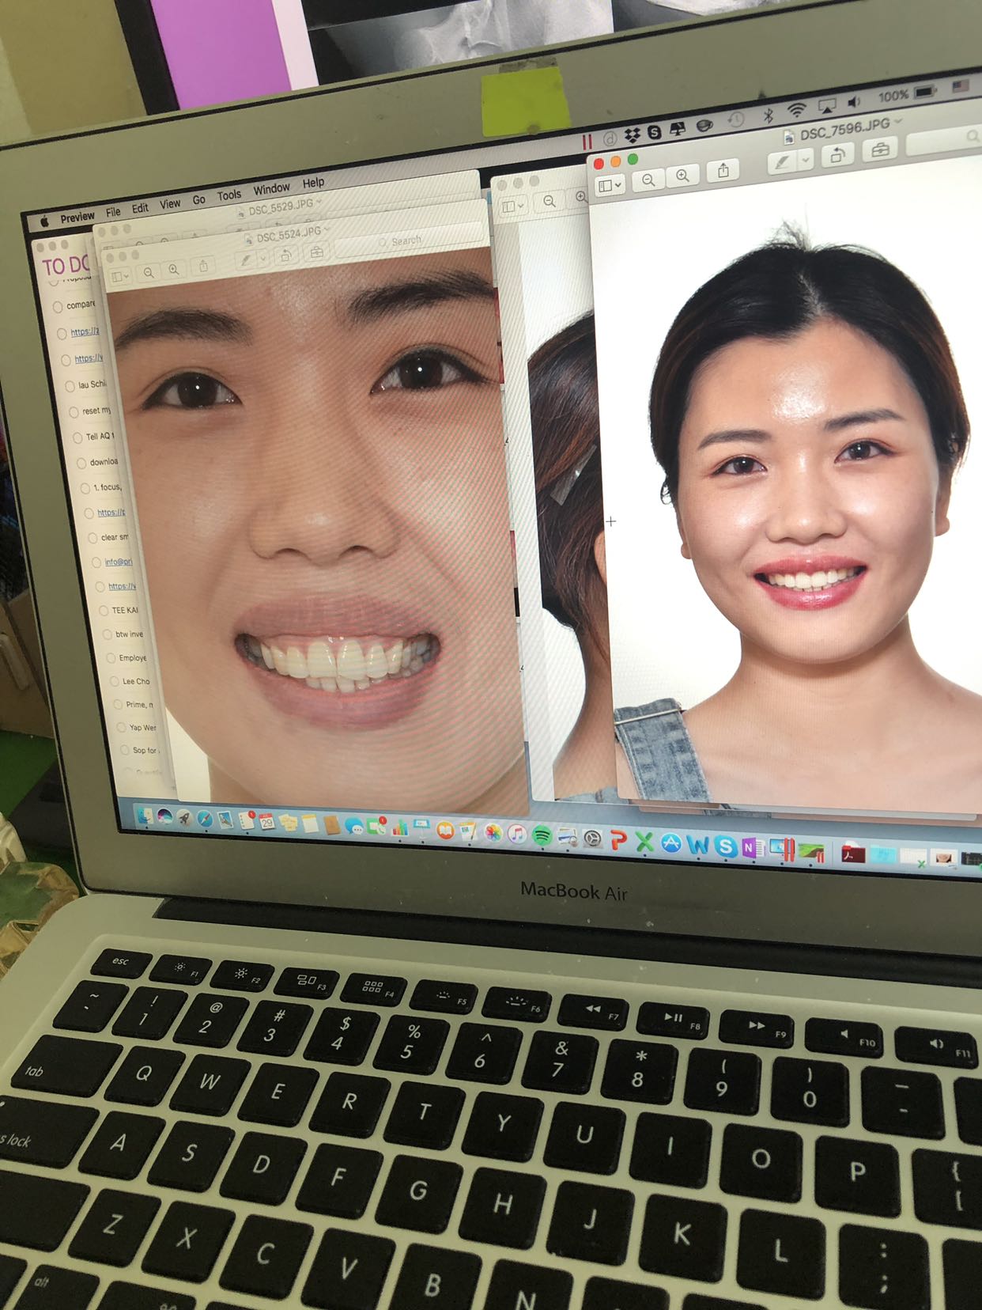982x1310 pixels.
Task: Check off the 'Tell AQ' to-do item
Action: 77,437
